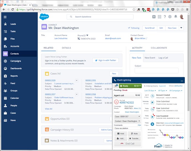Open Dashboards in the sidebar
191x151 pixels.
(16, 68)
